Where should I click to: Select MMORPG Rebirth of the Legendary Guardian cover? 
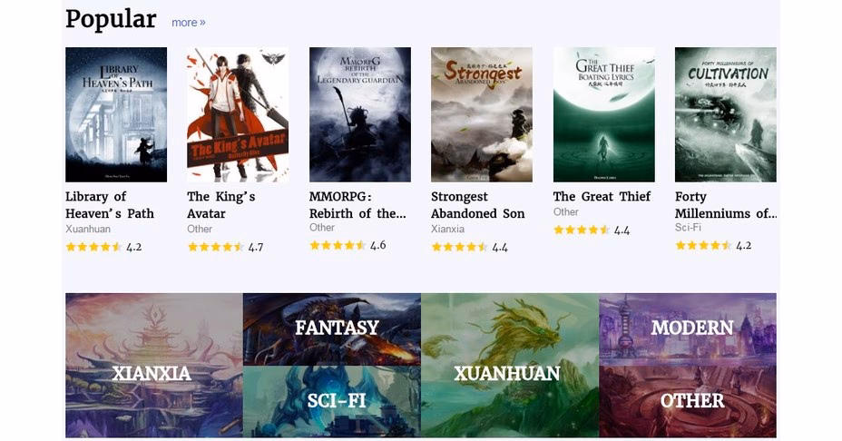(x=360, y=114)
